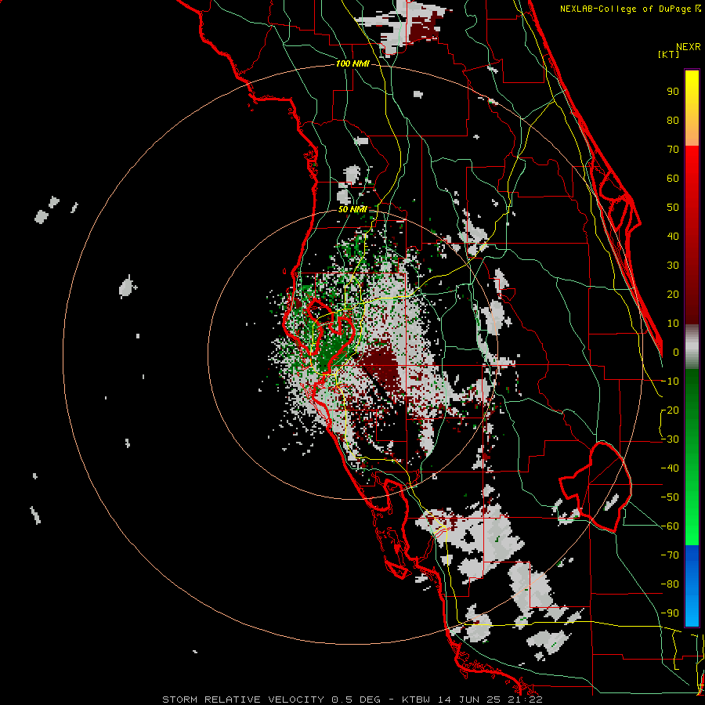The image size is (705, 705).
Task: Click the -30 value on the velocity scale
Action: (x=670, y=439)
